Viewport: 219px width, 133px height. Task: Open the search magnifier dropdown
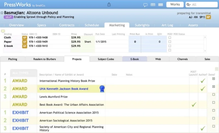coord(188,5)
